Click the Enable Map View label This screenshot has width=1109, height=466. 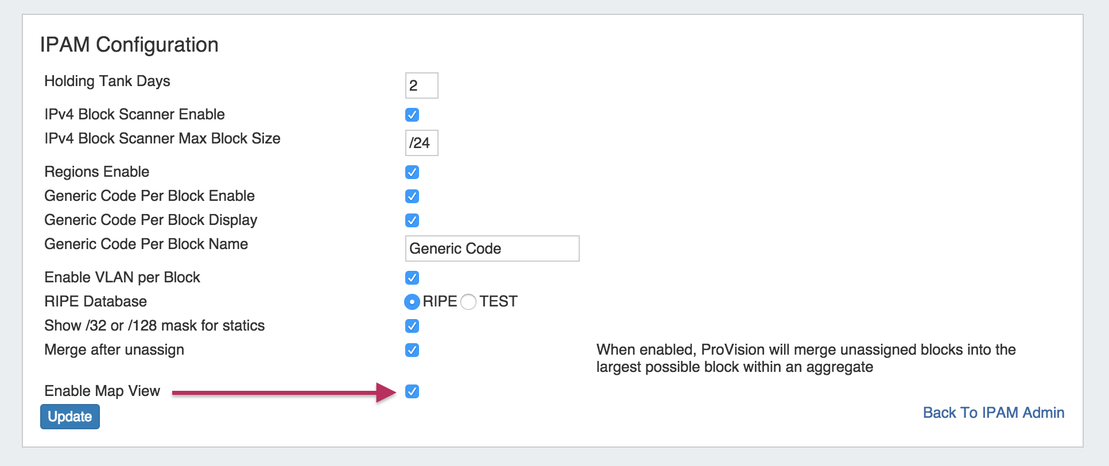102,391
